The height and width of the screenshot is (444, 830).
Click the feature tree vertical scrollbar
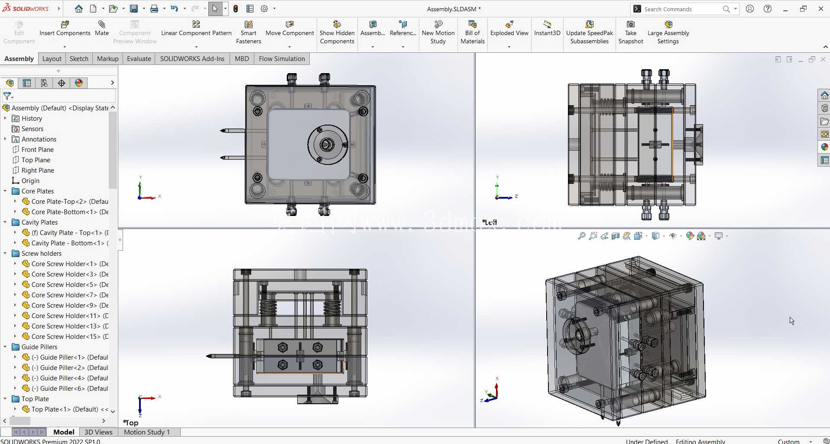(x=113, y=150)
